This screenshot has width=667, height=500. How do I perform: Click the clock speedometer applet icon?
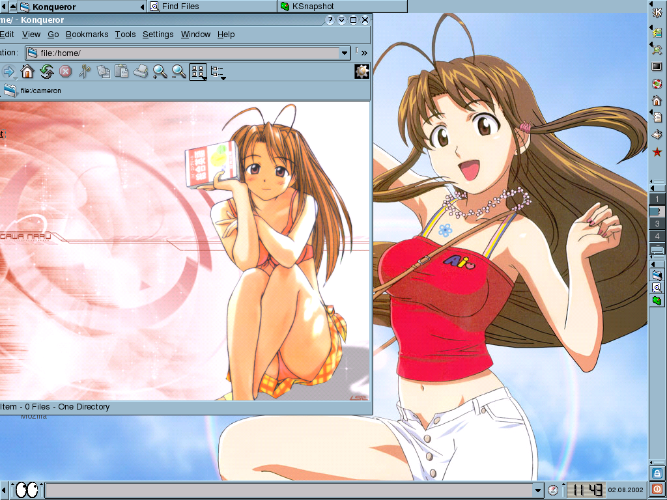click(552, 490)
